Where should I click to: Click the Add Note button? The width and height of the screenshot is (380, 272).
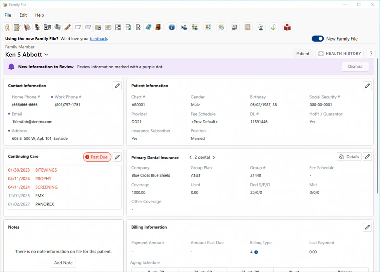tap(63, 263)
